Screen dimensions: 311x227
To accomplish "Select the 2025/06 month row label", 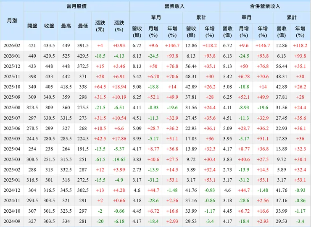I will click(x=12, y=128).
